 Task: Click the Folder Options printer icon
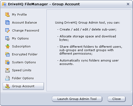pos(7,78)
